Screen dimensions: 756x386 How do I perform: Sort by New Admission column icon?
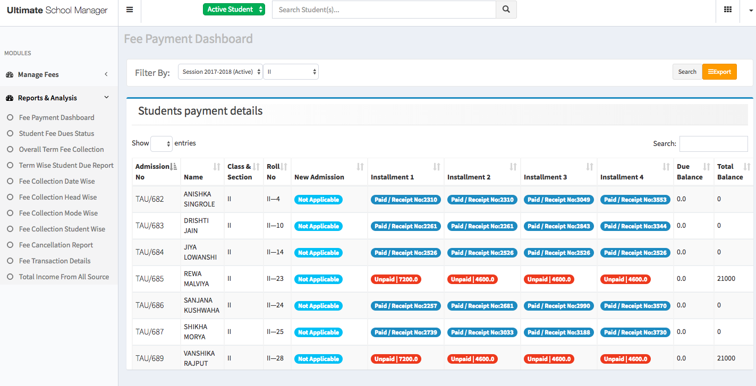click(360, 167)
